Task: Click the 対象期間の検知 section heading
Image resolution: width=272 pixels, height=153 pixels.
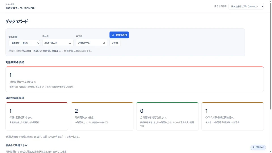Action: (x=15, y=62)
